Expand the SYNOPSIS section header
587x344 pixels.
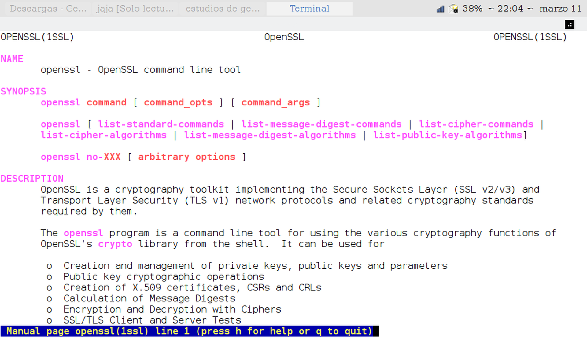pos(19,91)
